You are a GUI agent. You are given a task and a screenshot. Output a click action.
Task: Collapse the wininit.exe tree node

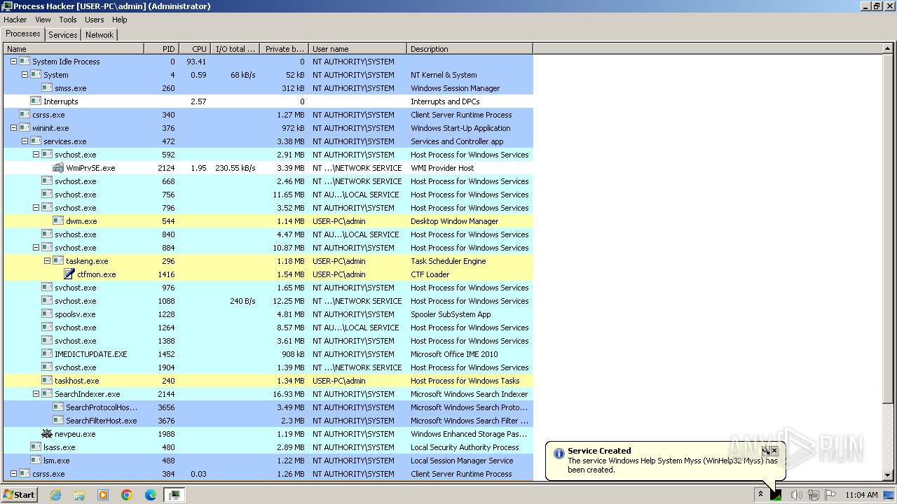click(x=13, y=128)
